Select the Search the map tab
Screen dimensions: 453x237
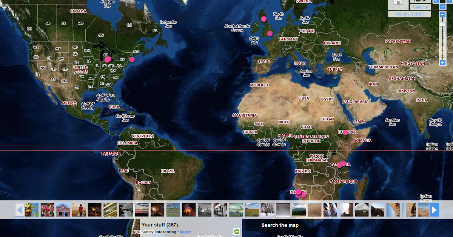(280, 225)
